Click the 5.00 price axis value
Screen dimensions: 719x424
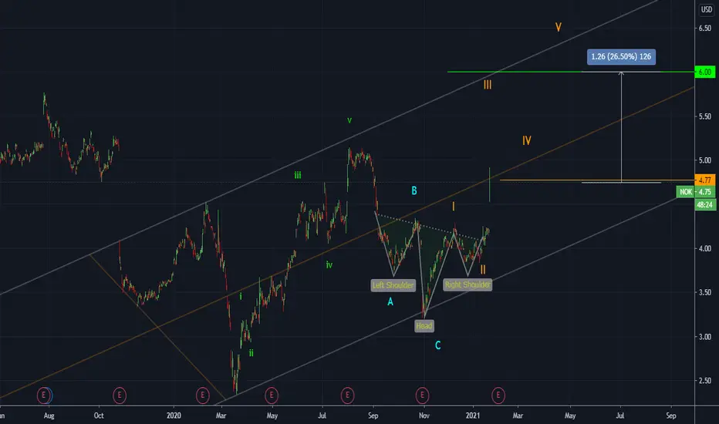705,160
